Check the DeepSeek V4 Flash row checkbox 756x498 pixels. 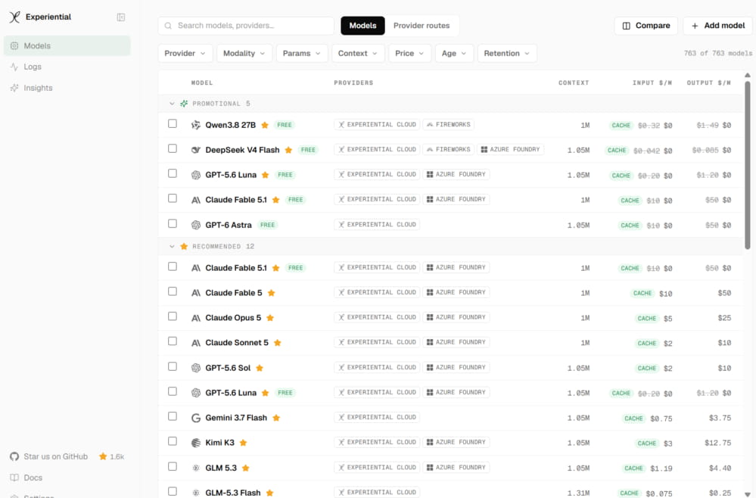tap(172, 148)
